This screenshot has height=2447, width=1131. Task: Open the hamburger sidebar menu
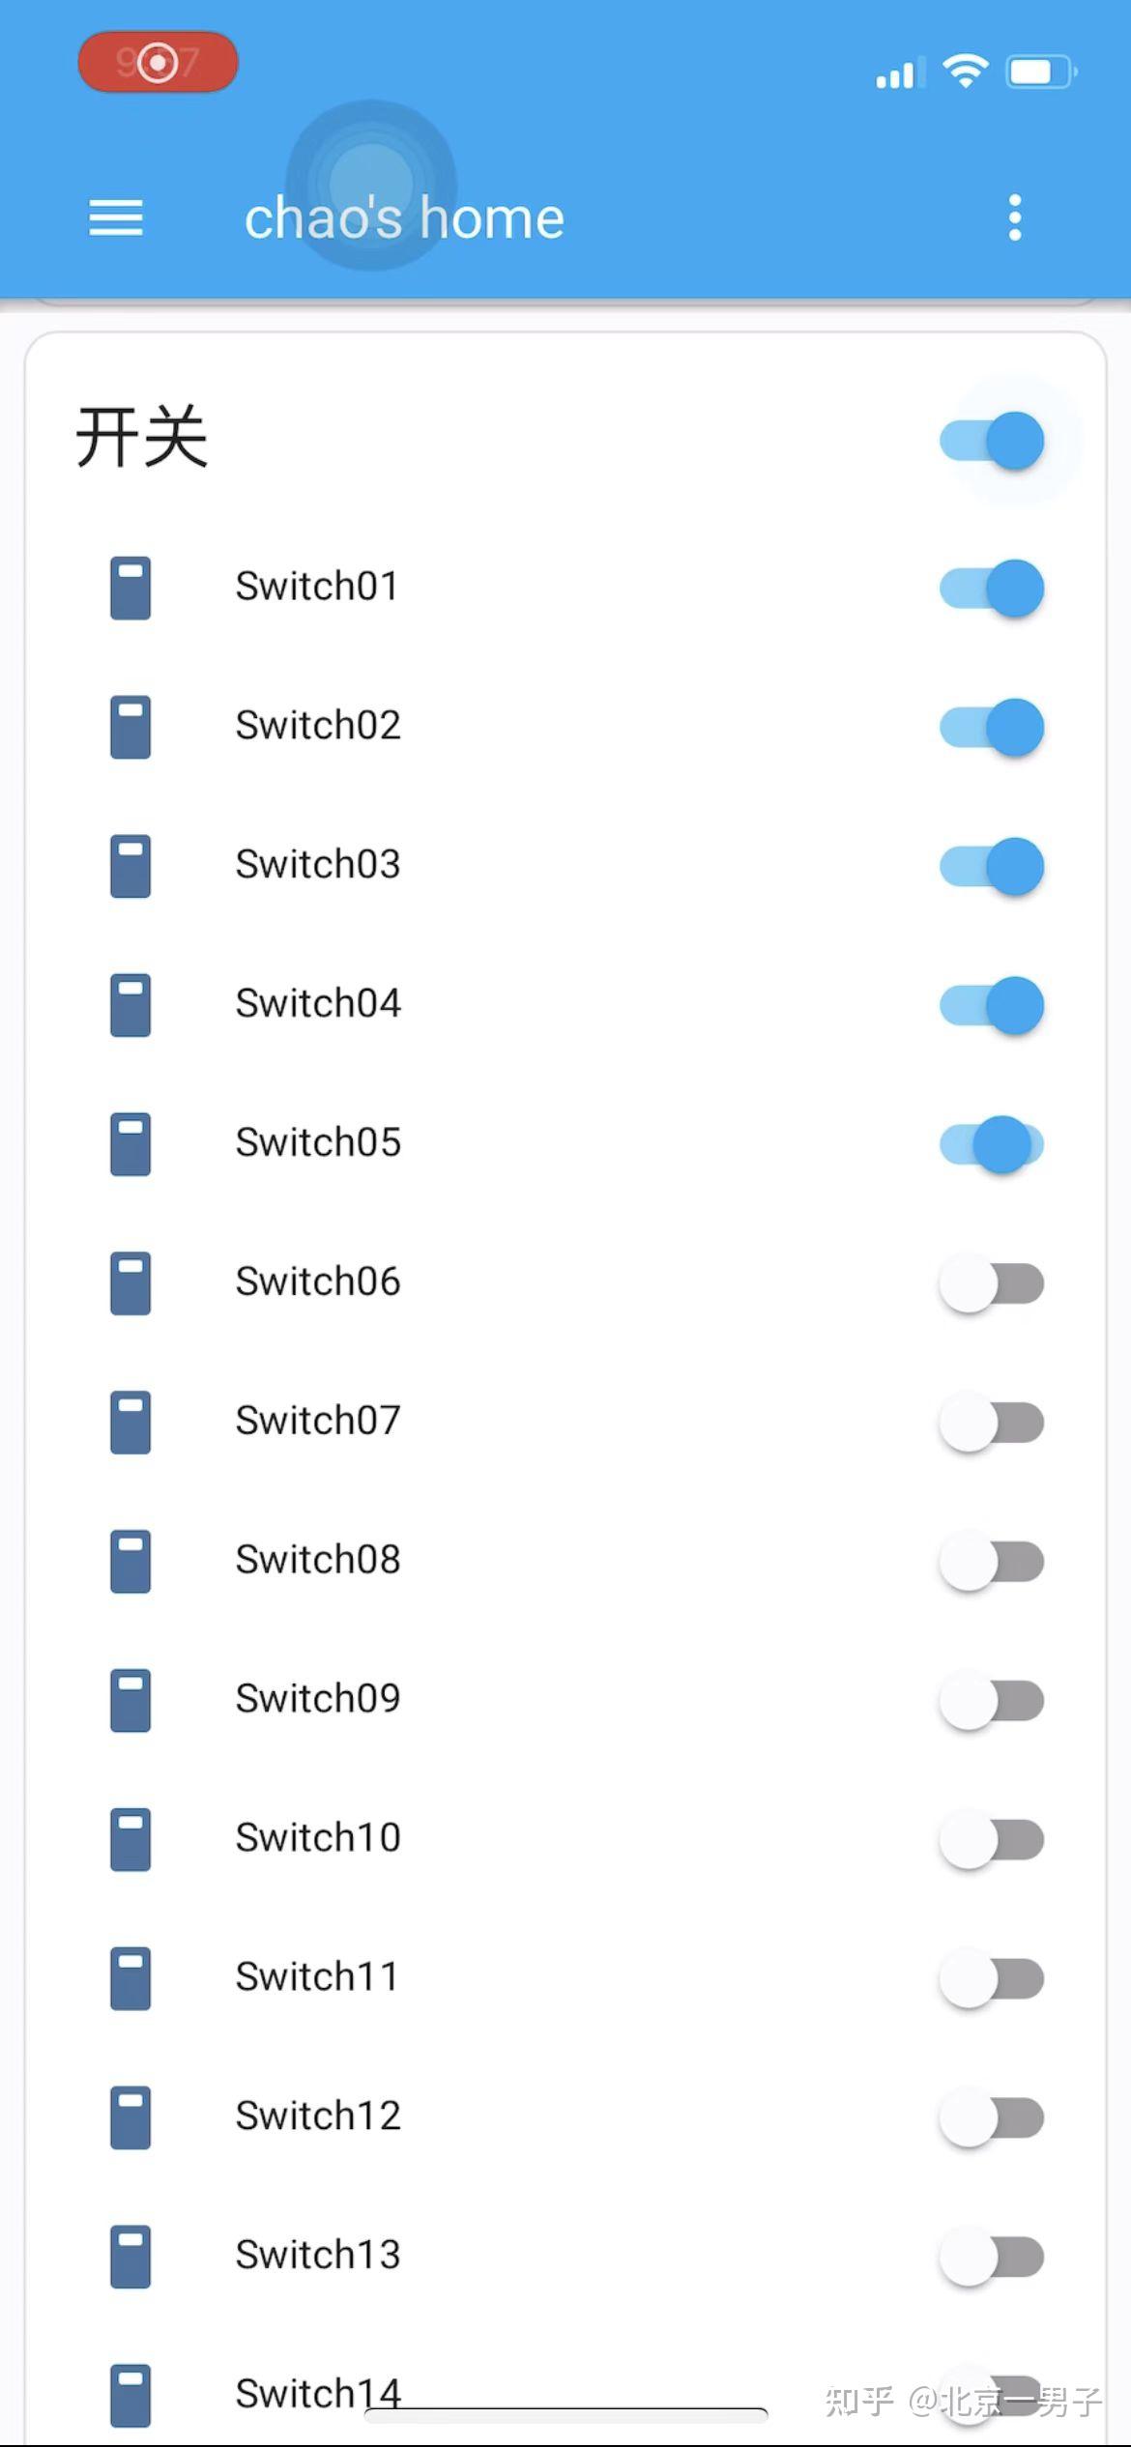click(116, 217)
